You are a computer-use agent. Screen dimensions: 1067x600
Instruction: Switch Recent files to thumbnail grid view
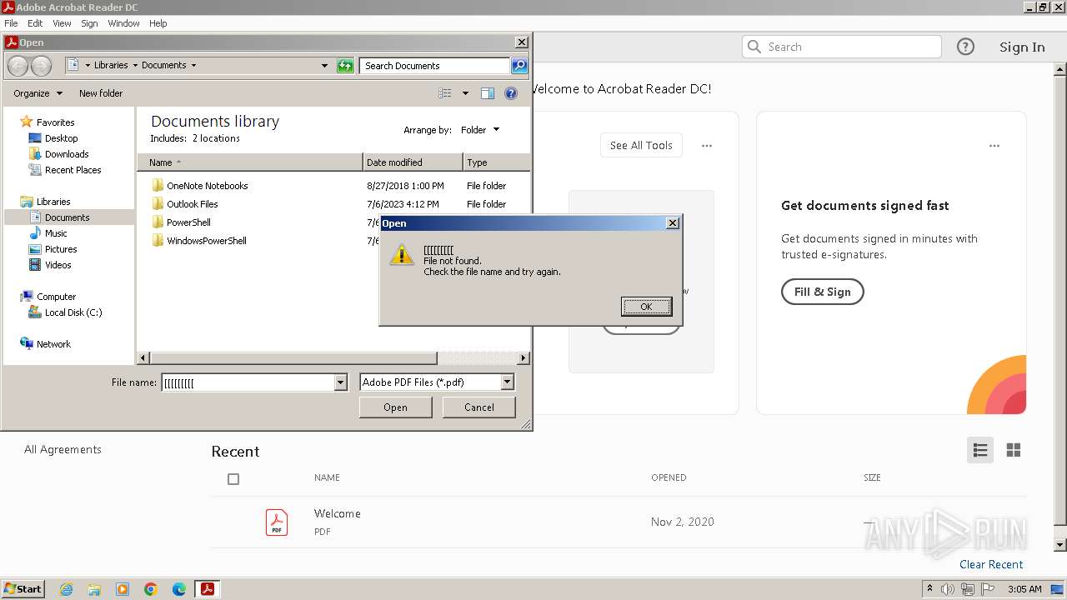coord(1014,450)
